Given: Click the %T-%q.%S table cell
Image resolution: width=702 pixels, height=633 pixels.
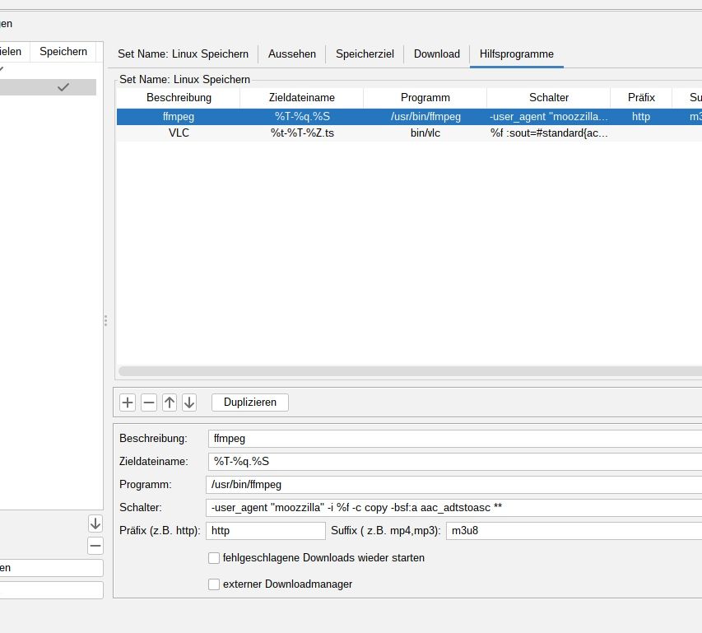Looking at the screenshot, I should (302, 116).
